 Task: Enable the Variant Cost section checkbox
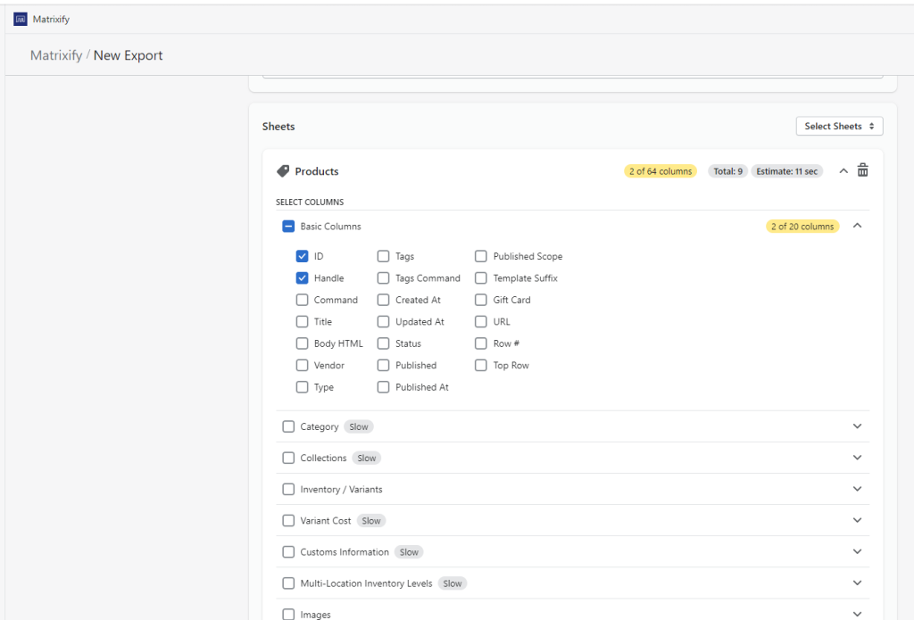288,520
